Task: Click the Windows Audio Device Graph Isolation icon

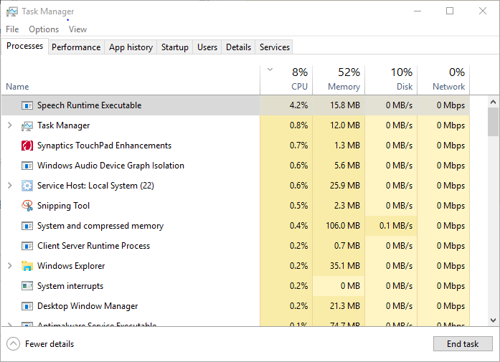Action: [27, 166]
